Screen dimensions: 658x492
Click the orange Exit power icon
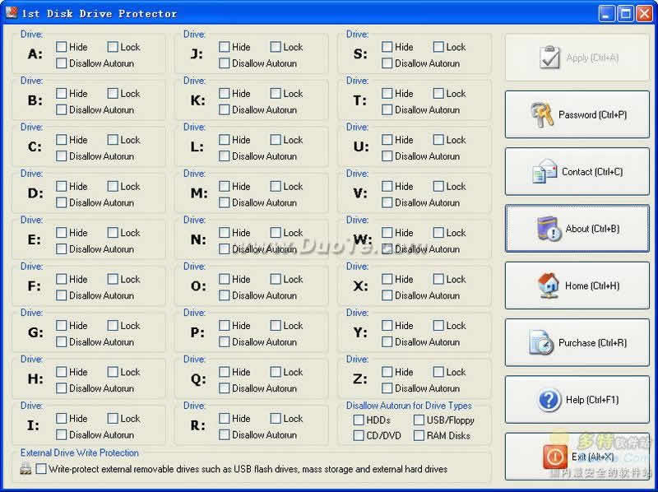(554, 457)
